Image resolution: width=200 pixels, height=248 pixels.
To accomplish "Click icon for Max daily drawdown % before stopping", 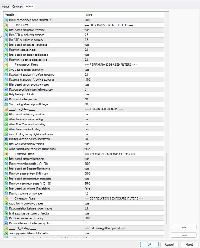I will 6,74.
